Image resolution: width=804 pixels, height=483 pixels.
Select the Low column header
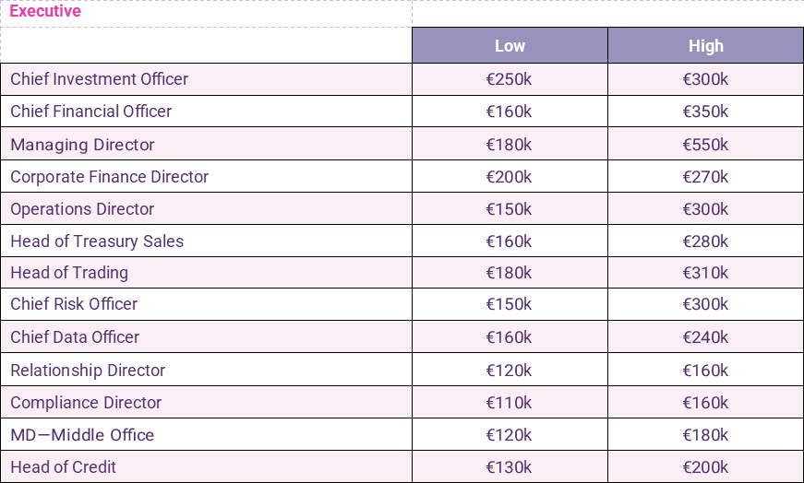coord(510,46)
